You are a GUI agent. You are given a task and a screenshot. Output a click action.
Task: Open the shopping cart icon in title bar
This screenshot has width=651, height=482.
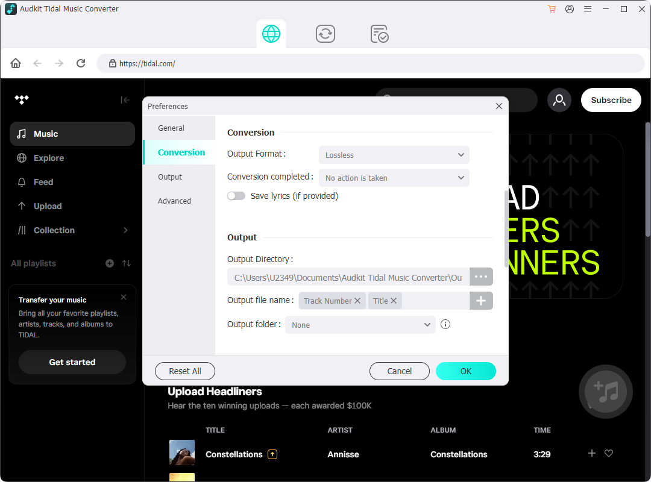coord(552,8)
